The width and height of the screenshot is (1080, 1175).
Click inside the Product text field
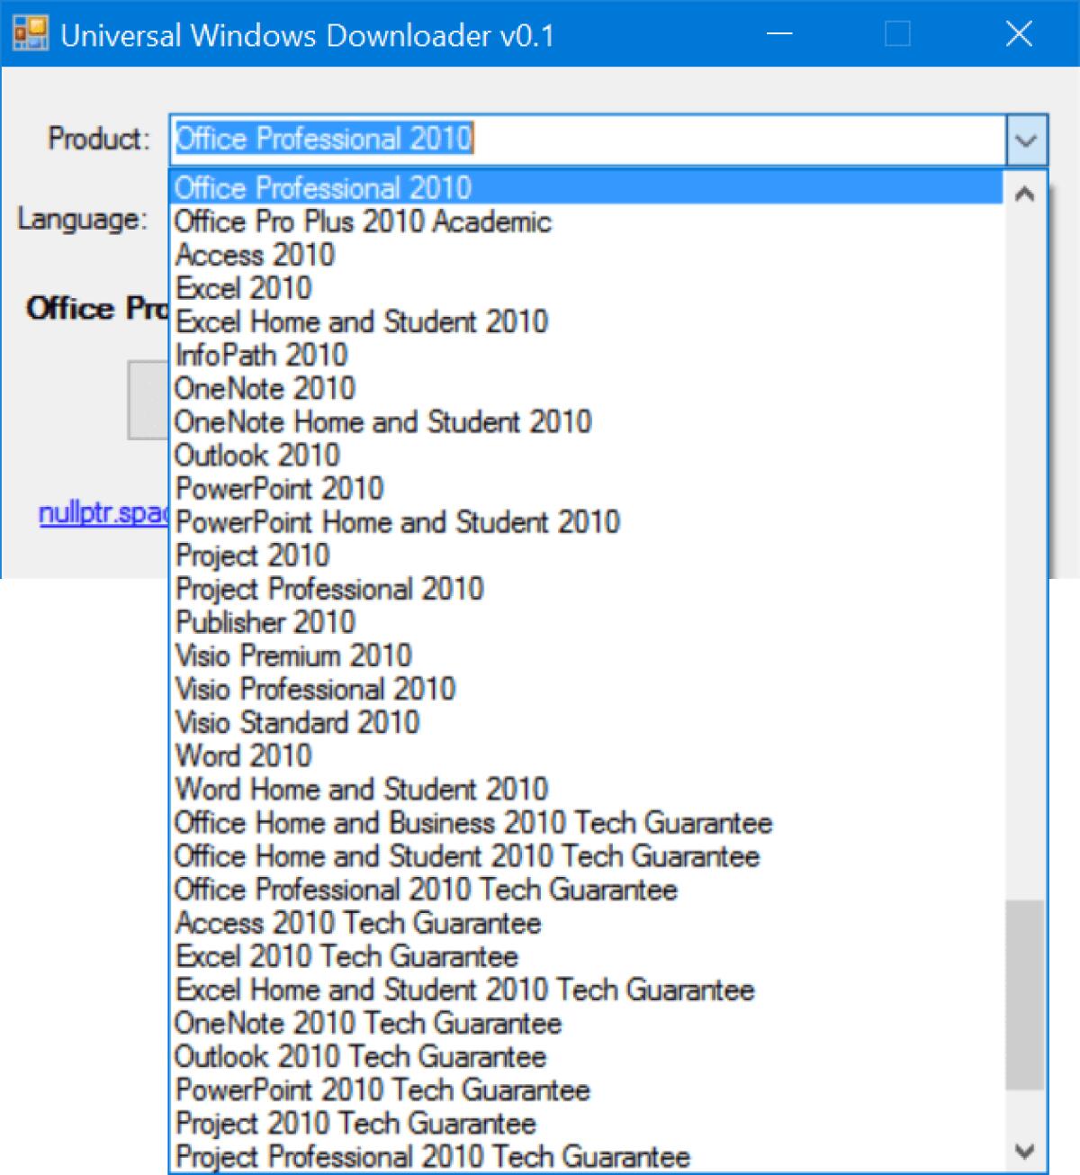tap(540, 140)
